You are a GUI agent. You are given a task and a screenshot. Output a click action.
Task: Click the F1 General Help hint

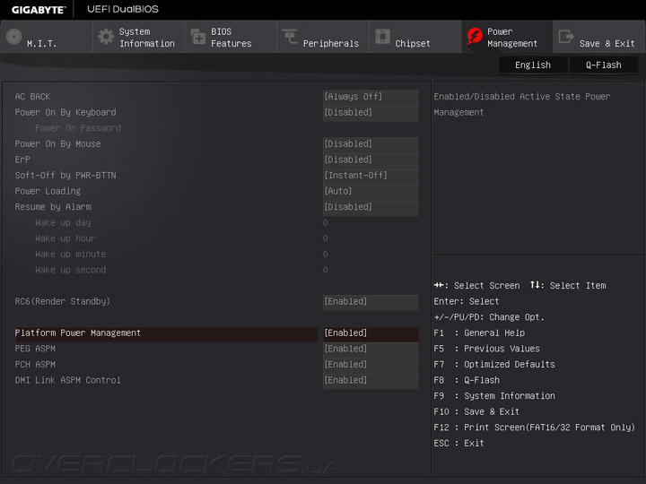[479, 333]
